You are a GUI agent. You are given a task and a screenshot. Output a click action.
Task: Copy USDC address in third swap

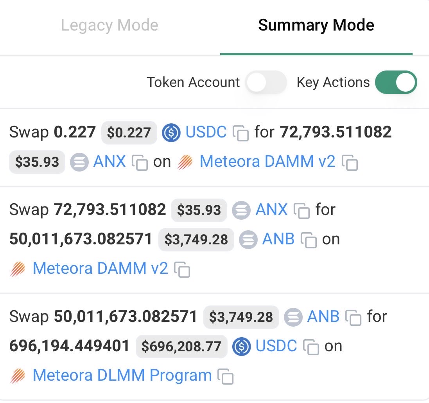click(311, 347)
